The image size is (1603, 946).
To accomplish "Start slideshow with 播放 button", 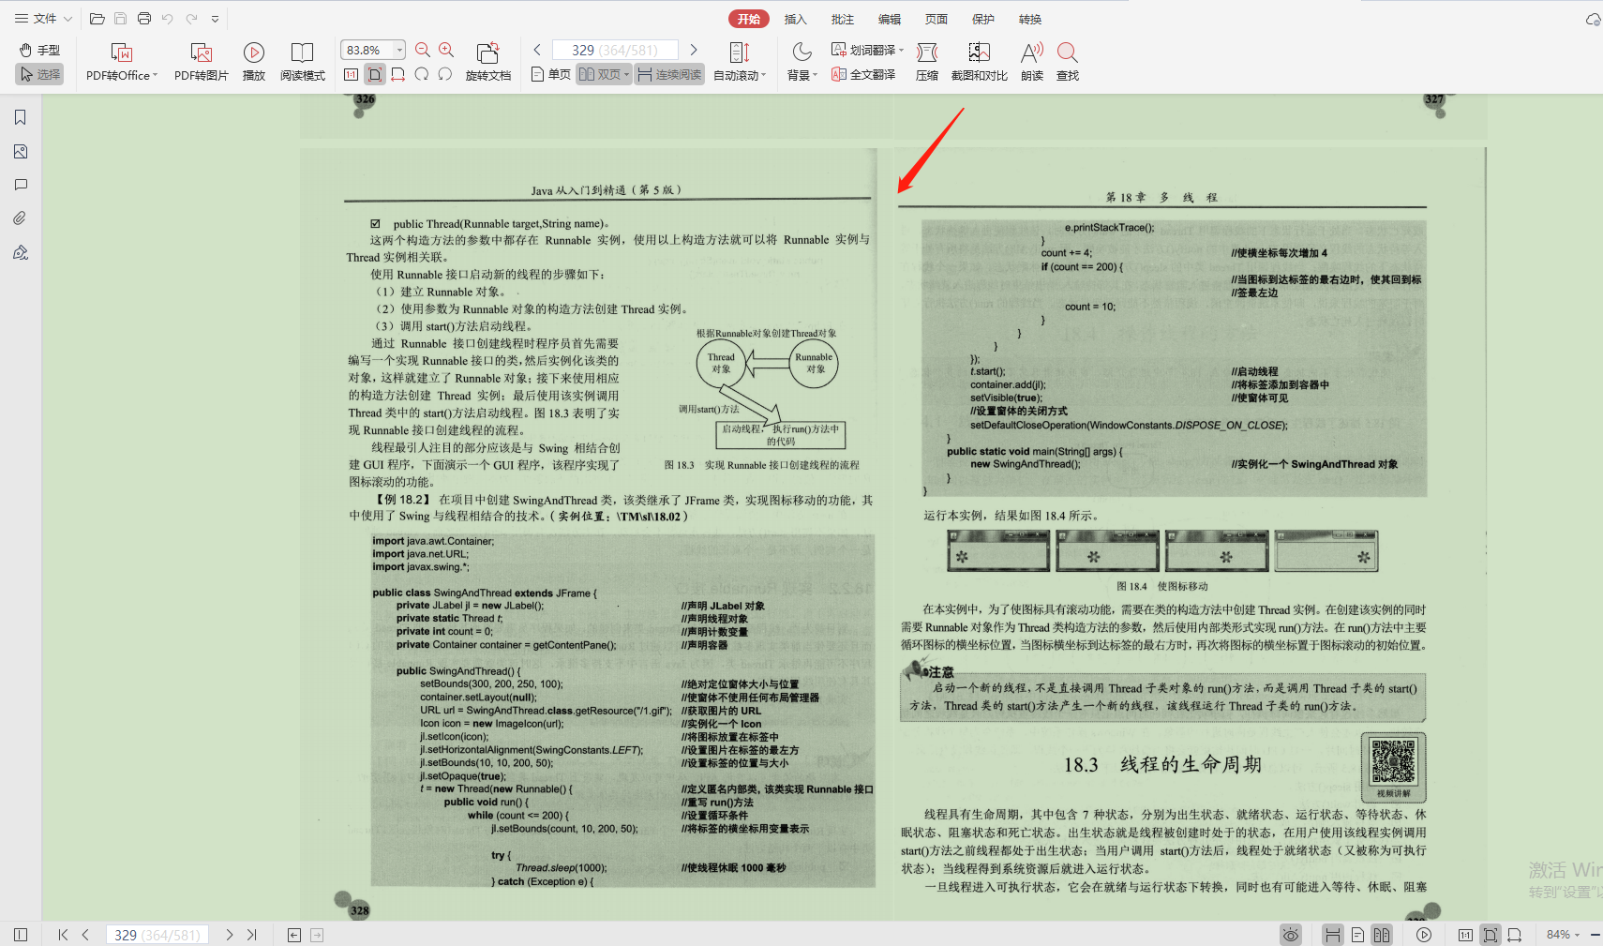I will tap(254, 62).
